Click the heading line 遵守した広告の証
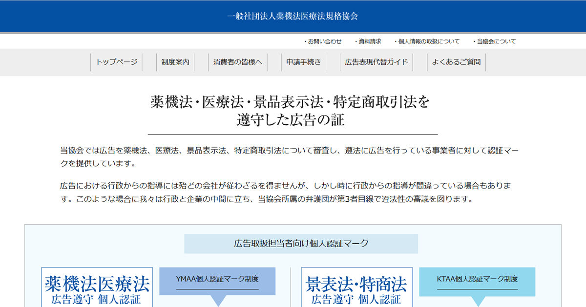The width and height of the screenshot is (586, 307). click(x=291, y=120)
